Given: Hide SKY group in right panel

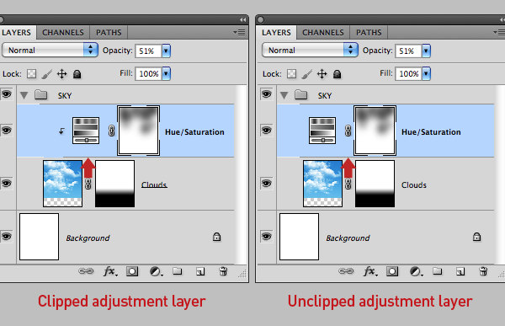Looking at the screenshot, I should [266, 94].
